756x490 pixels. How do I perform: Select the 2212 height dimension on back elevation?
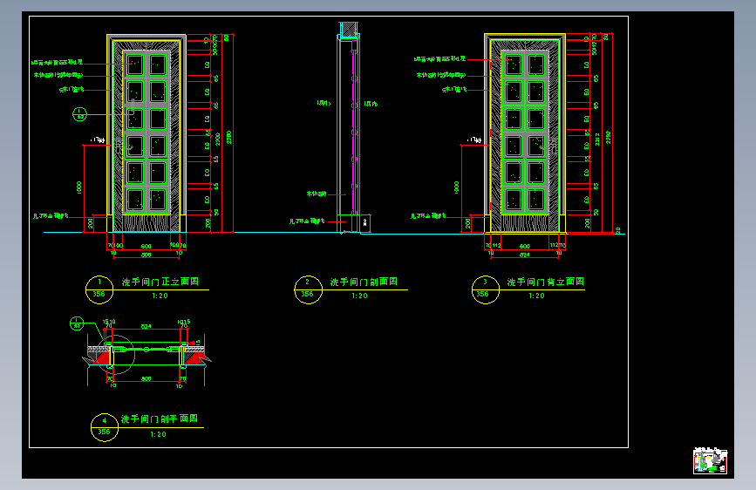click(x=597, y=140)
